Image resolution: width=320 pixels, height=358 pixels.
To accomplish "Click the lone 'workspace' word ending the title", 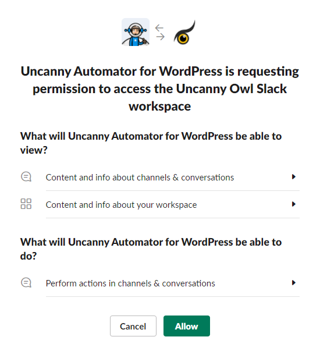I will tap(160, 107).
